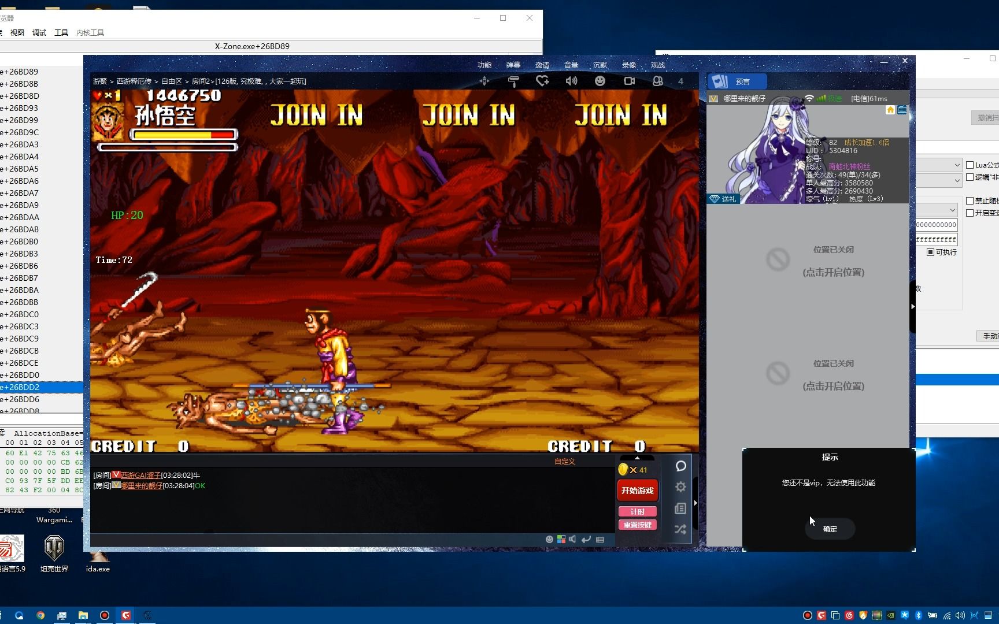Click the 开始游戏 button

click(x=638, y=491)
